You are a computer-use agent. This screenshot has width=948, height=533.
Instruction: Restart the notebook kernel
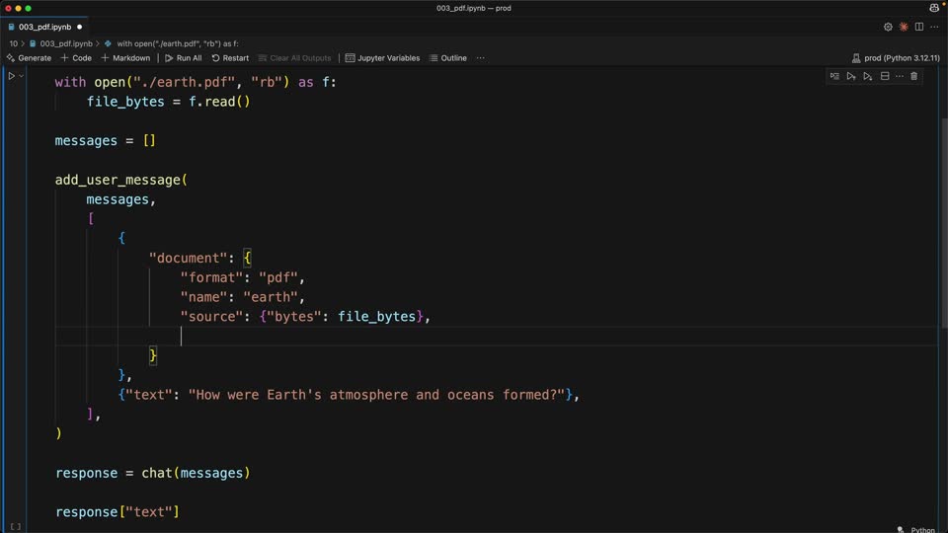[x=230, y=58]
